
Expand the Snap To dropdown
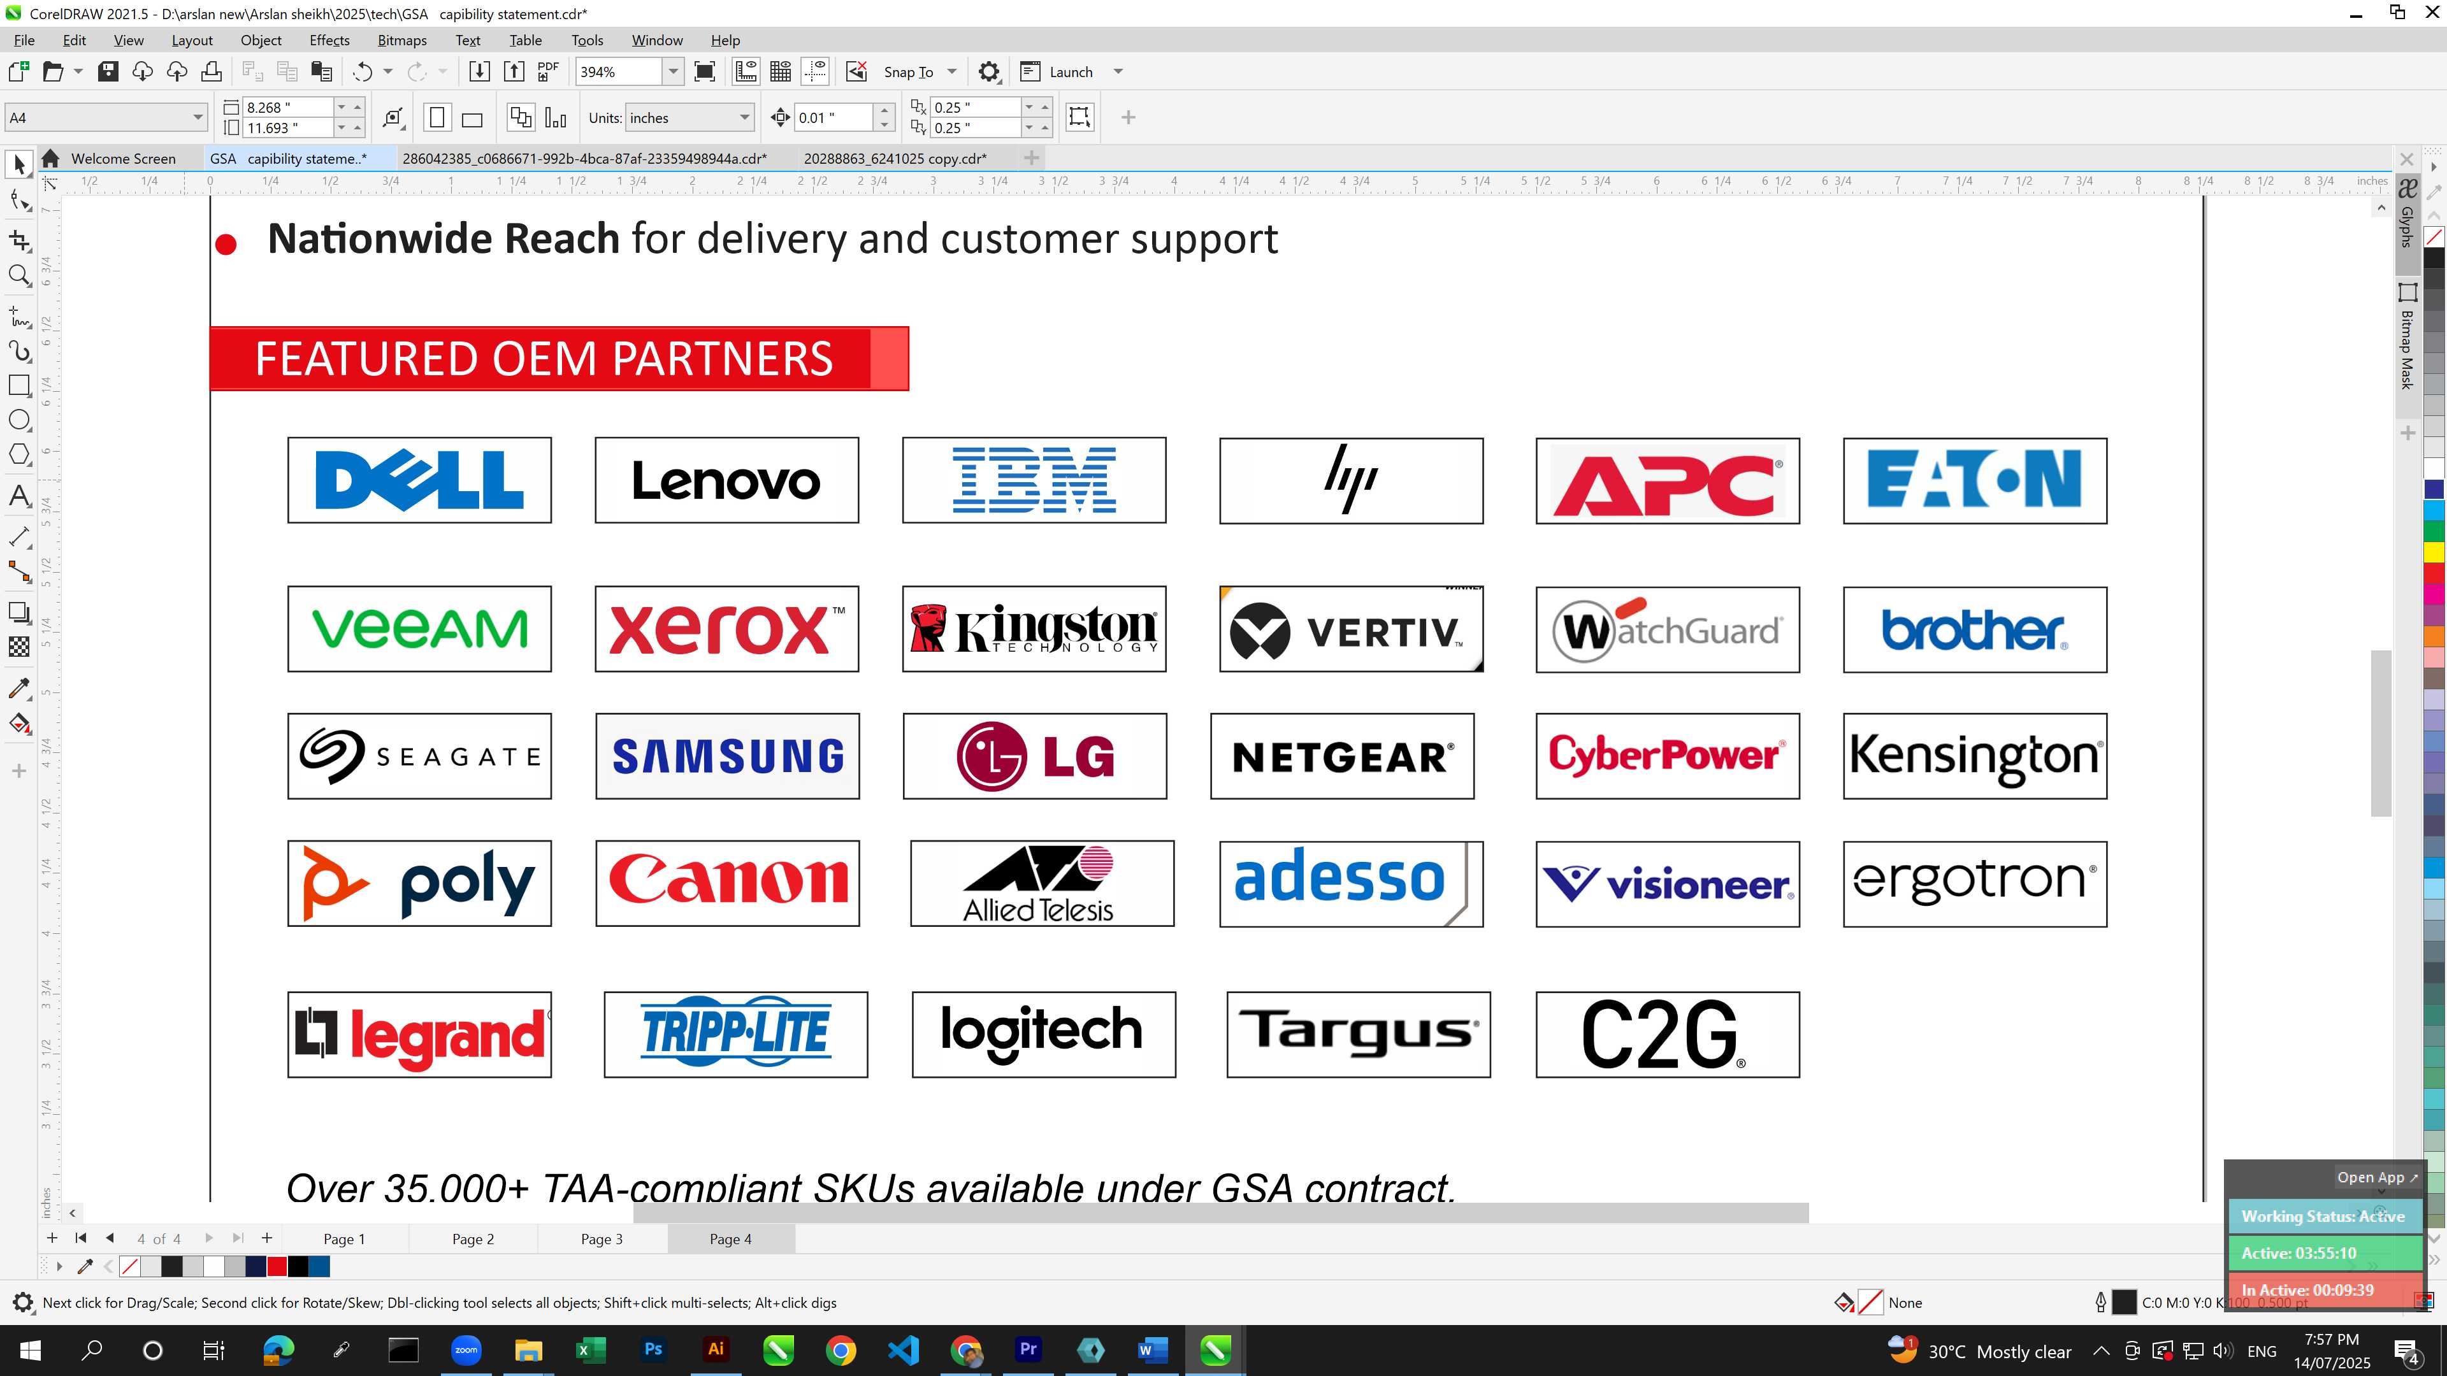click(x=952, y=71)
